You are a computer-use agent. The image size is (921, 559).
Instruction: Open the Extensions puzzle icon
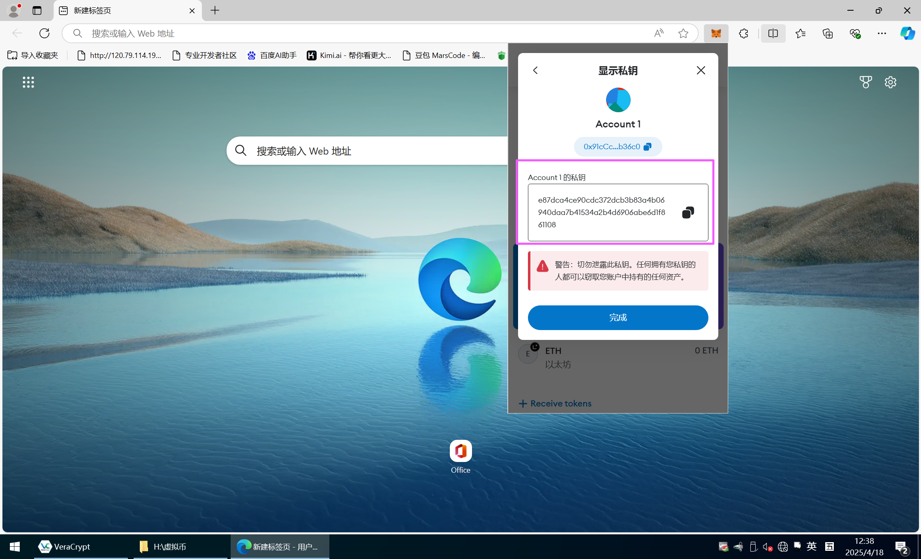coord(743,33)
